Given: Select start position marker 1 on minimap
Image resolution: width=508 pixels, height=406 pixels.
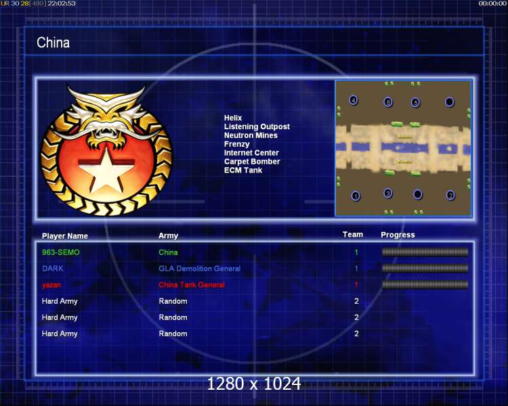Looking at the screenshot, I should click(356, 196).
